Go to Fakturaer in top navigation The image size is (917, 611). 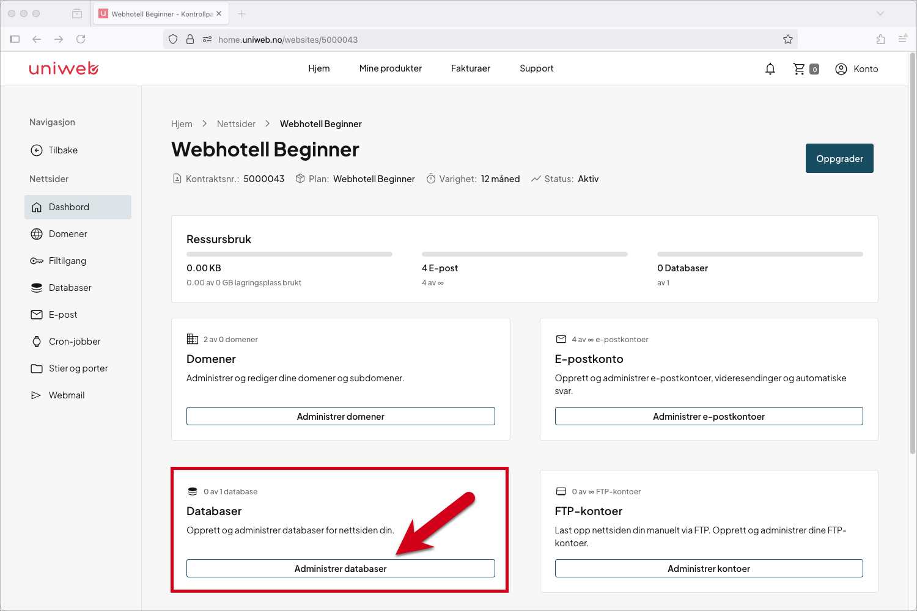coord(471,68)
